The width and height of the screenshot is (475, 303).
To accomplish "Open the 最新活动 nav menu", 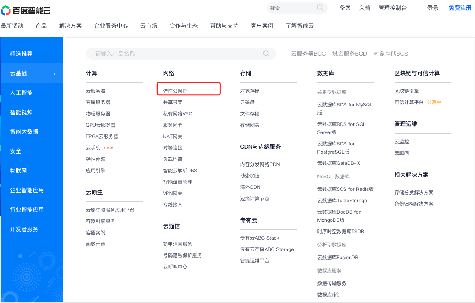I will pos(12,26).
